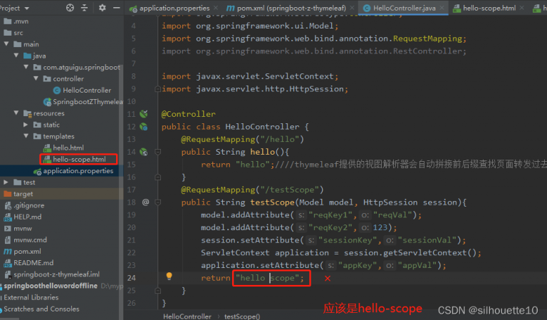Expand the static folder
The image size is (547, 320).
click(26, 125)
